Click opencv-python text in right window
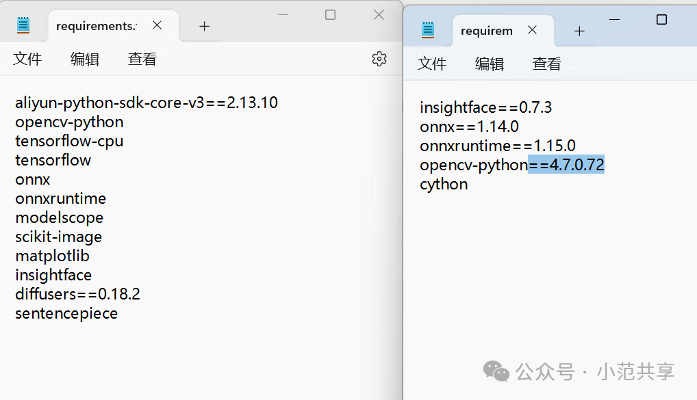This screenshot has height=400, width=697. (x=473, y=165)
